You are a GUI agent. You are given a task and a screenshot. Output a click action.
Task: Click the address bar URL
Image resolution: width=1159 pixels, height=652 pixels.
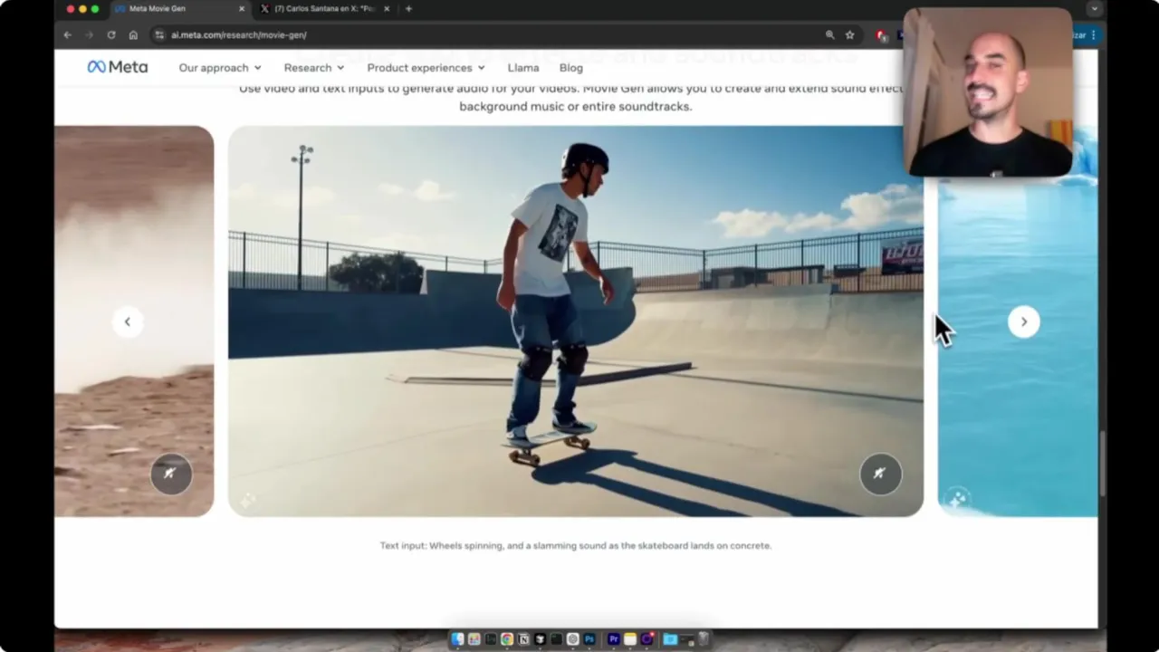pos(239,34)
